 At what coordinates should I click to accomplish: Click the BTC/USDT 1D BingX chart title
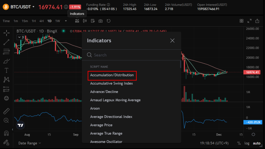pyautogui.click(x=37, y=31)
